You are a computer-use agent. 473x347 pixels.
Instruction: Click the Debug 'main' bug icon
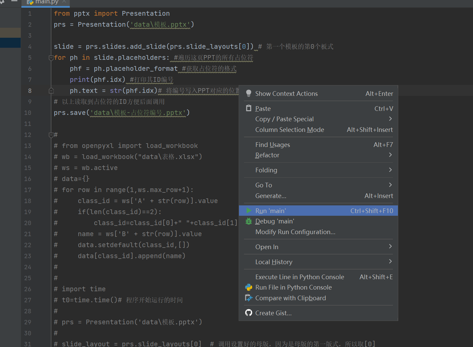click(249, 221)
